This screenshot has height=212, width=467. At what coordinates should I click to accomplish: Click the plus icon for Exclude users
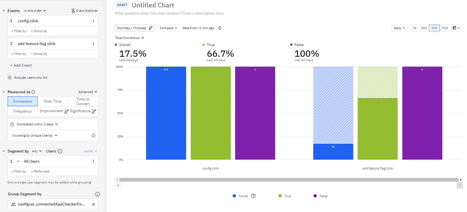pyautogui.click(x=10, y=78)
